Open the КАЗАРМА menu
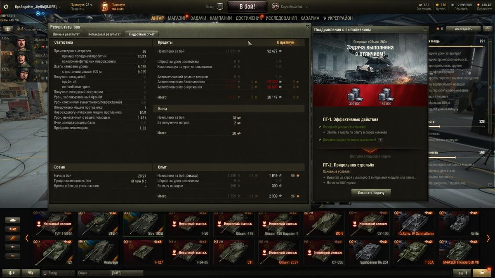 [310, 18]
